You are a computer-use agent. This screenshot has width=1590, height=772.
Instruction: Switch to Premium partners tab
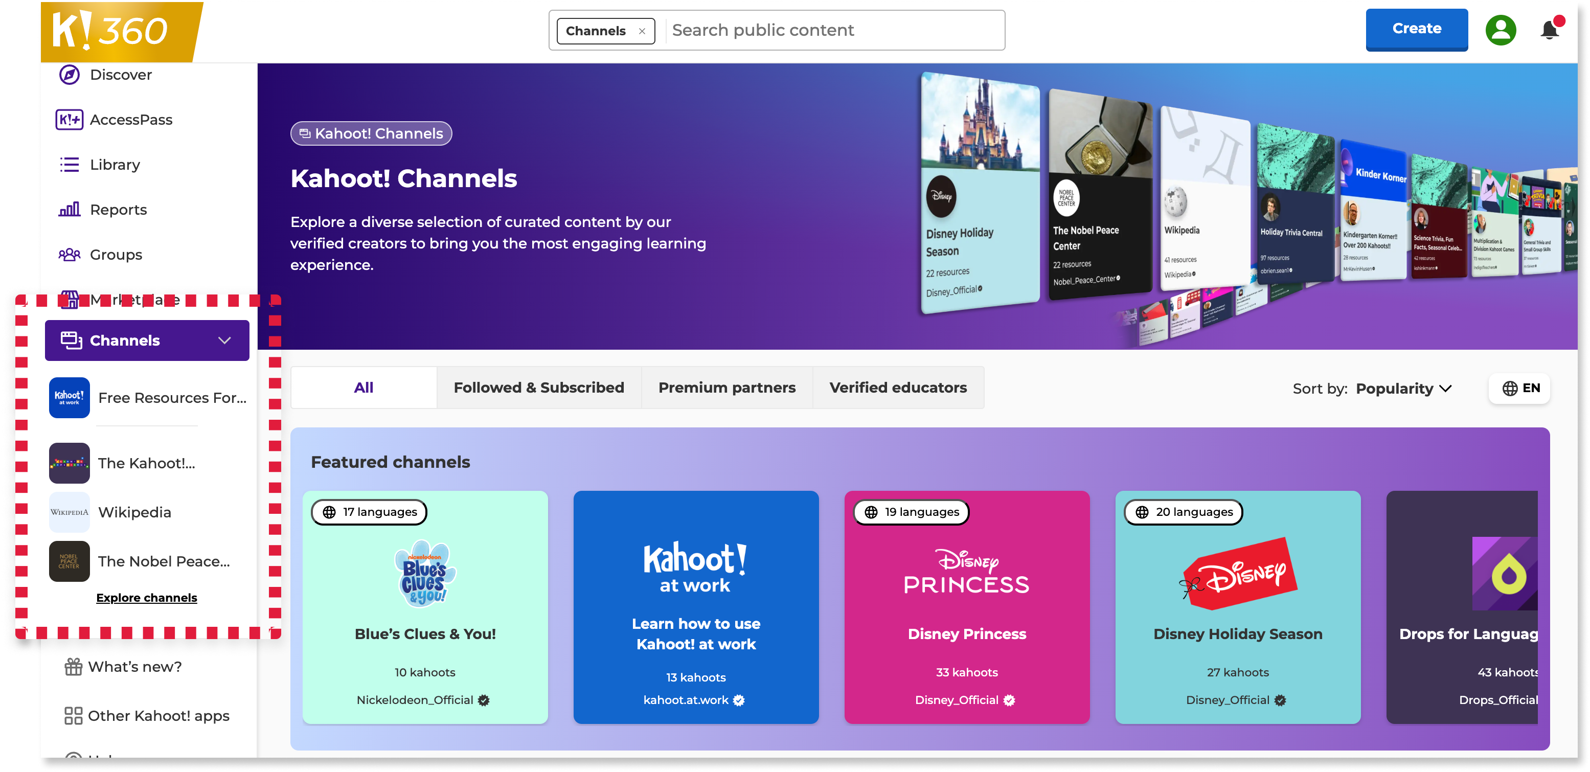pyautogui.click(x=726, y=388)
